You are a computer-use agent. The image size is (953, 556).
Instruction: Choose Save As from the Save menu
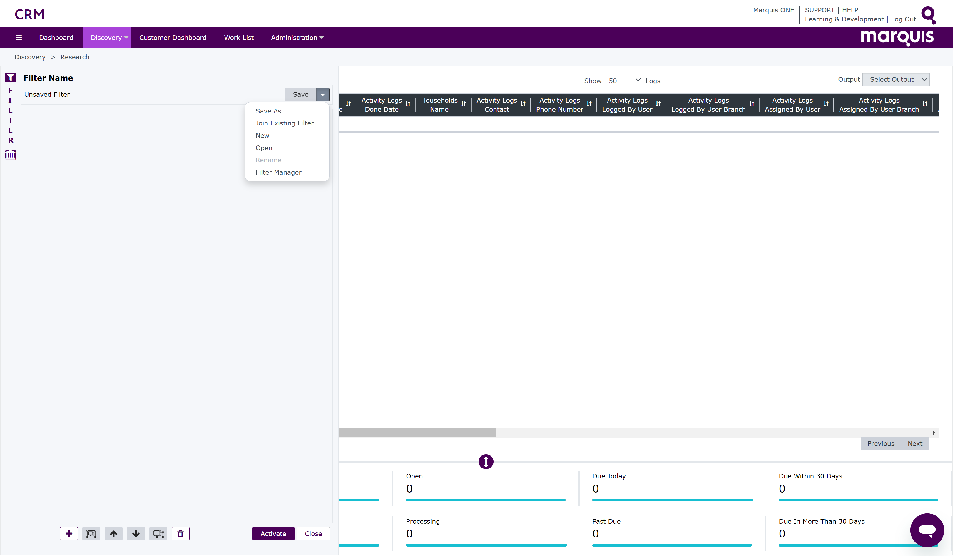[x=268, y=111]
